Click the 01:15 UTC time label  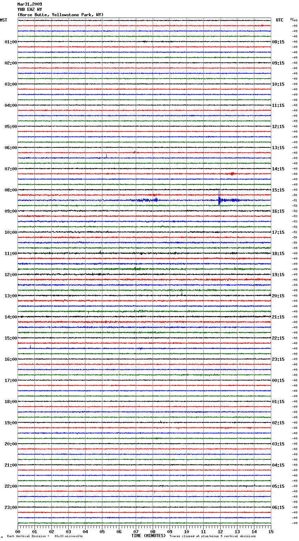tap(278, 402)
